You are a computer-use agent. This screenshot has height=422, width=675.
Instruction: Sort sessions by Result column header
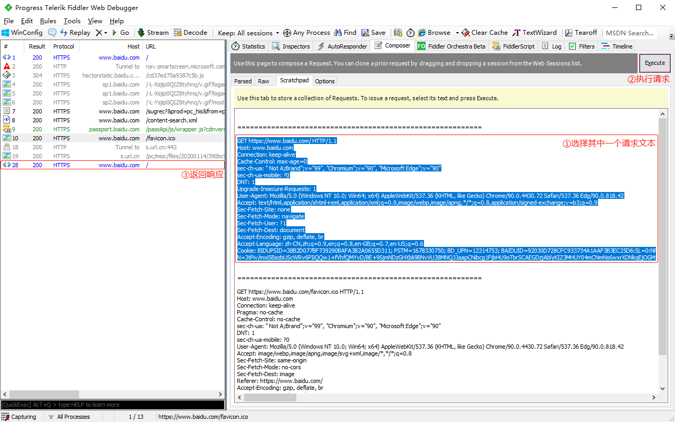[x=37, y=46]
